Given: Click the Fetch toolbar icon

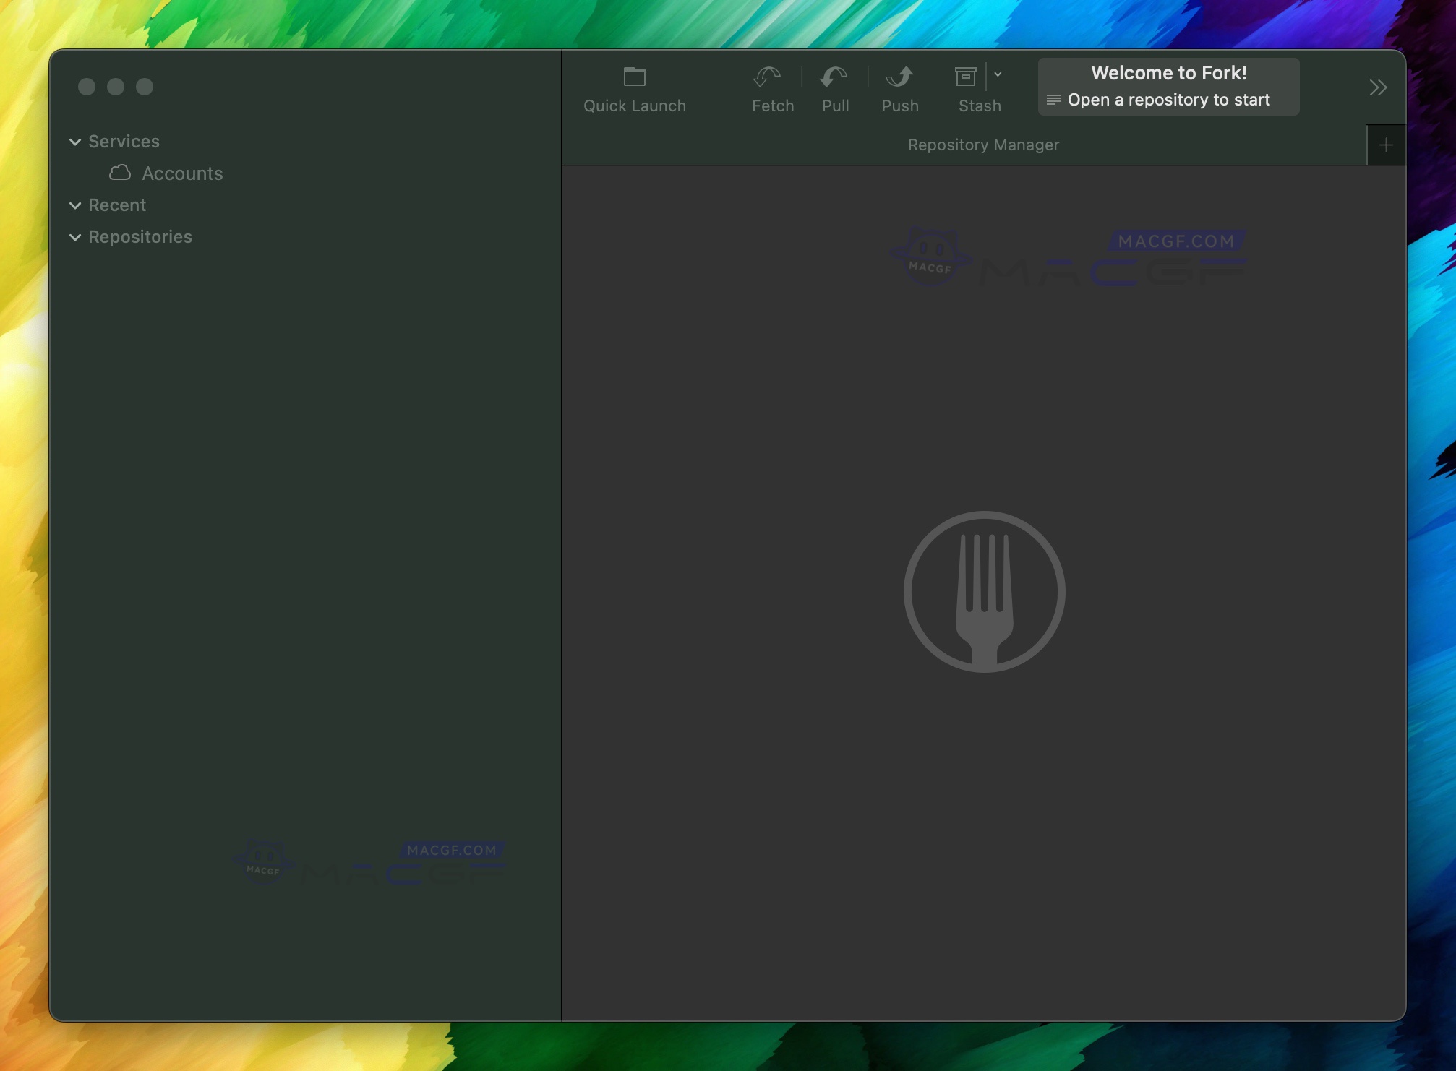Looking at the screenshot, I should coord(768,77).
